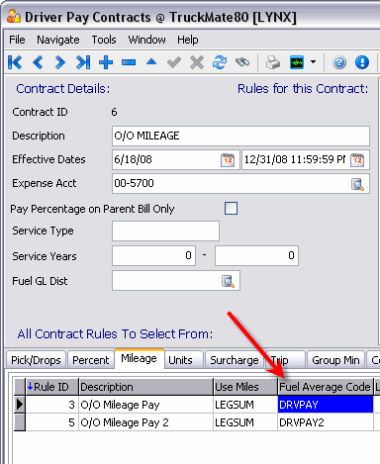
Task: Sort by Rule ID column header
Action: [51, 387]
